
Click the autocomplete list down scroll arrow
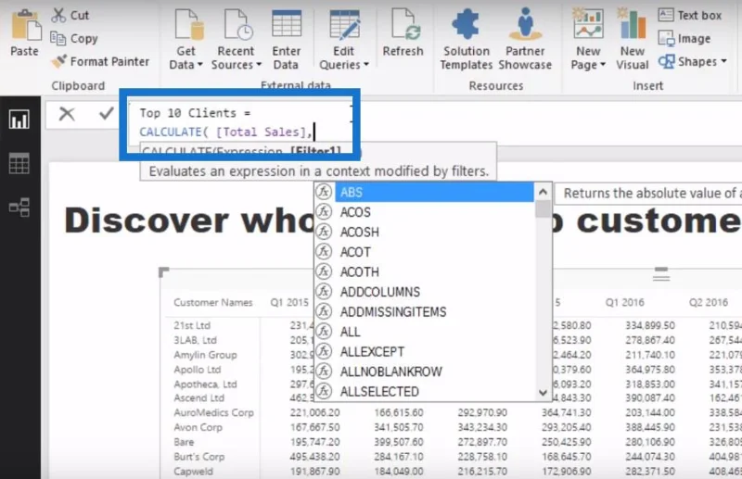point(544,393)
